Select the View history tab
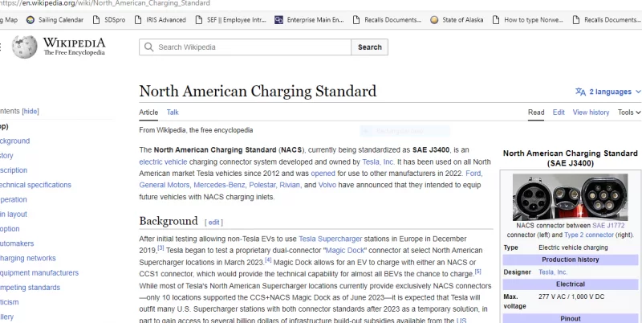 coord(591,112)
